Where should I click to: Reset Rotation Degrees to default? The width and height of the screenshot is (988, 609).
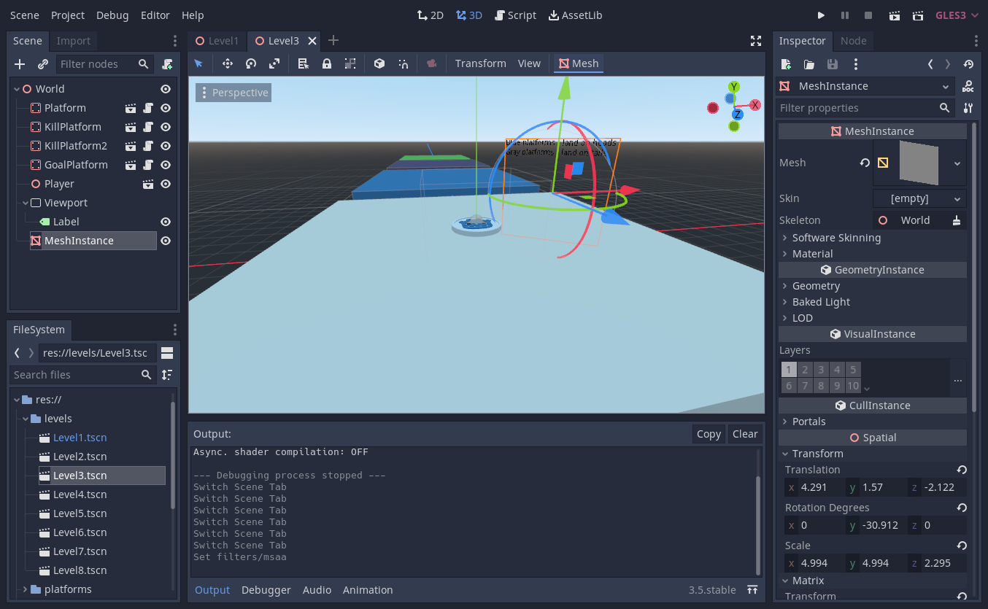click(962, 508)
